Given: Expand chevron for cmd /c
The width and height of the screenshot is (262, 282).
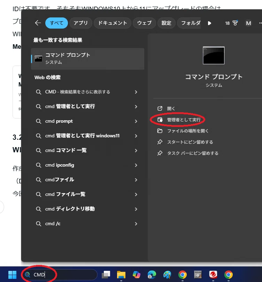Looking at the screenshot, I should tap(136, 224).
